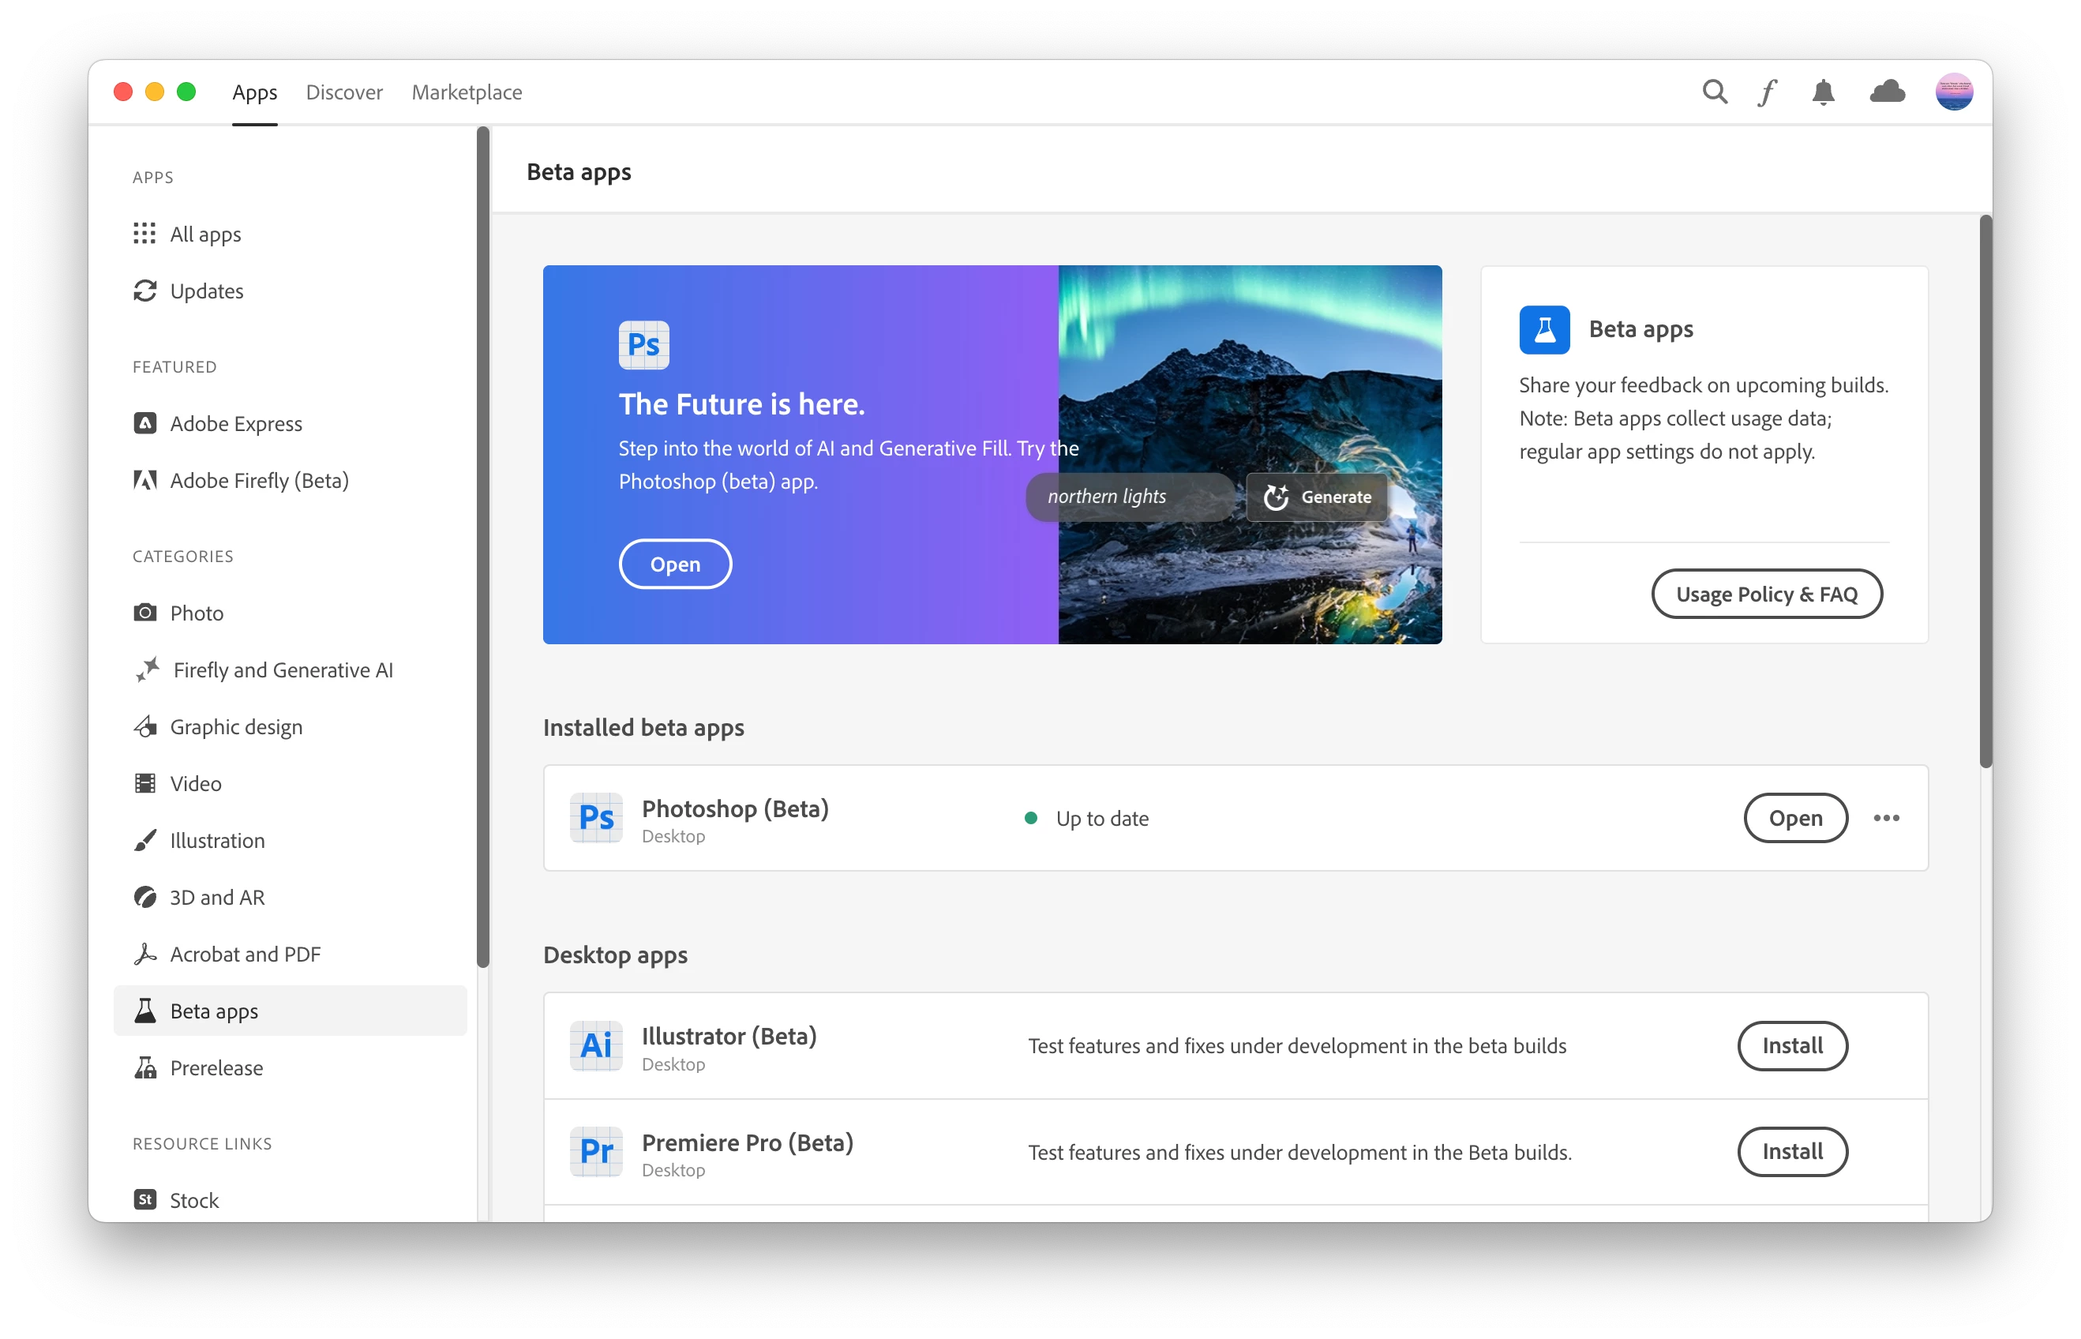This screenshot has height=1339, width=2081.
Task: Select the Prerelease sidebar item
Action: pyautogui.click(x=216, y=1067)
